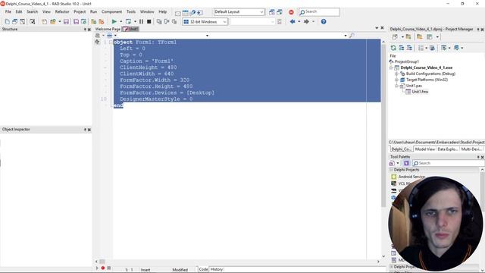Click the macro play triangle in editor status bar
Viewport: 485px width, 273px height.
pos(97,268)
